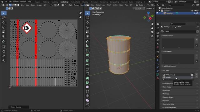Toggle Barrel_01 render camera icon in outliner
This screenshot has height=112, width=200.
pos(197,13)
